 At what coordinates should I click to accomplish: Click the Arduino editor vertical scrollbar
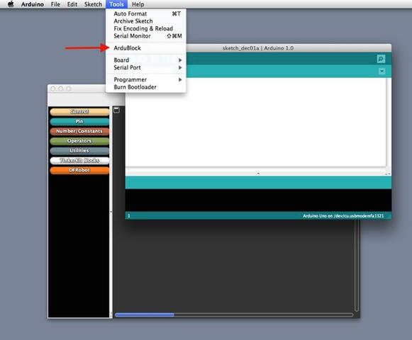click(388, 122)
